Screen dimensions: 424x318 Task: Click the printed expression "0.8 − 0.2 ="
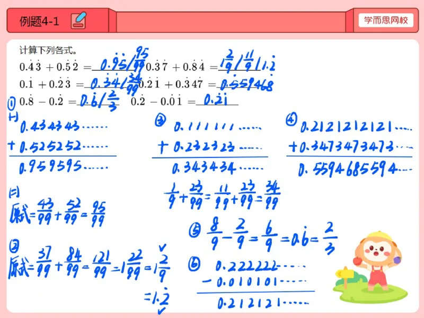[48, 101]
